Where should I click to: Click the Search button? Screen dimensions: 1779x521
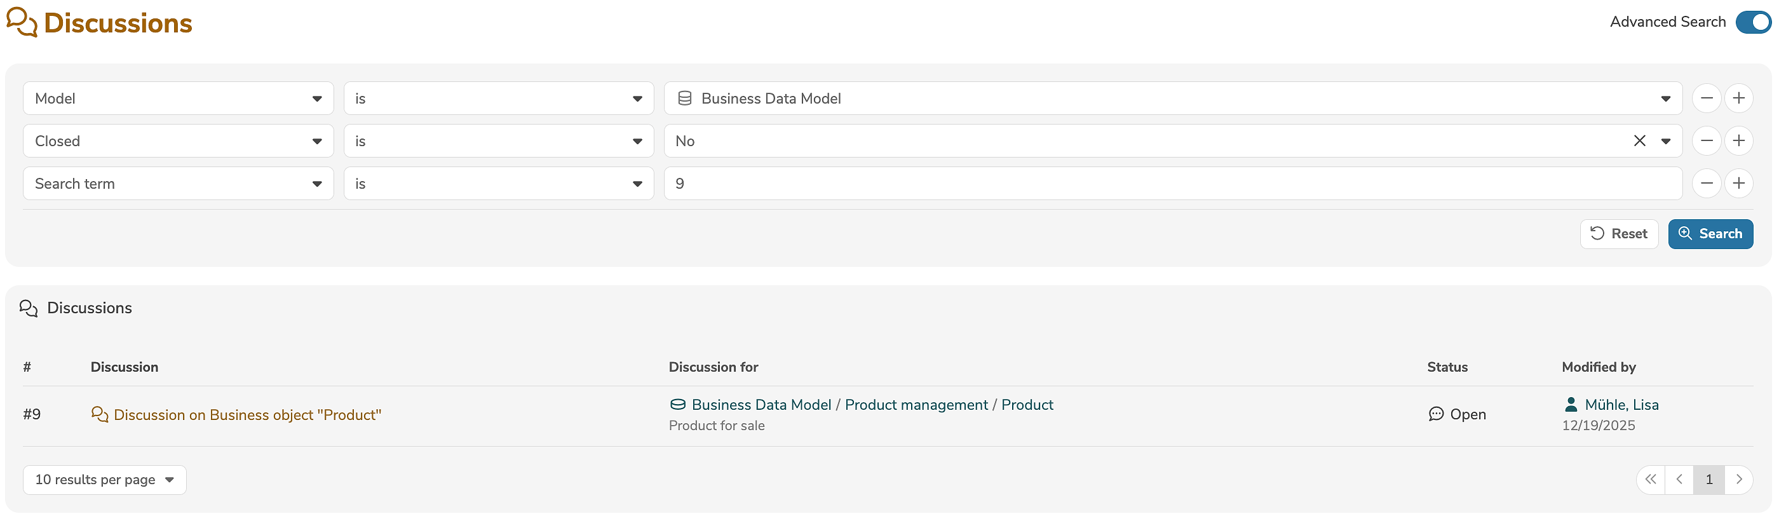pos(1710,234)
